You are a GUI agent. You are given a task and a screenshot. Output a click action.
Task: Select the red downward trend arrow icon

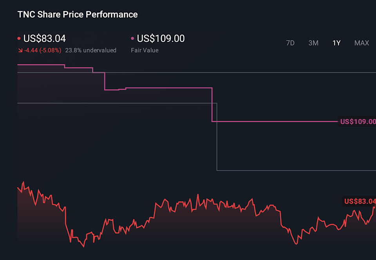20,50
